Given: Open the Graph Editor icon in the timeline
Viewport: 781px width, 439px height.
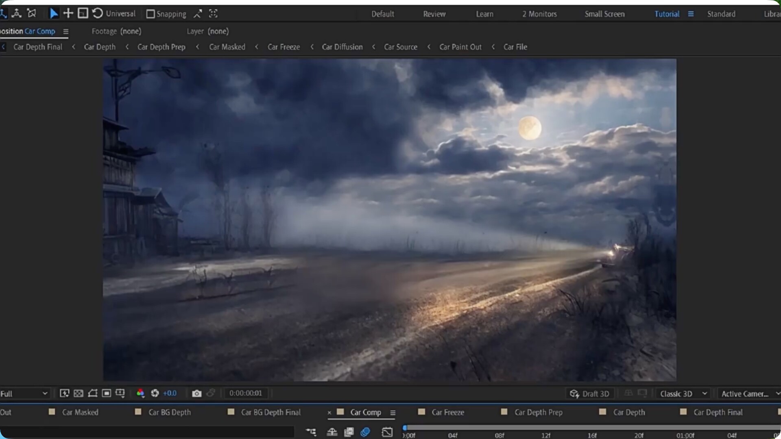Looking at the screenshot, I should click(387, 432).
